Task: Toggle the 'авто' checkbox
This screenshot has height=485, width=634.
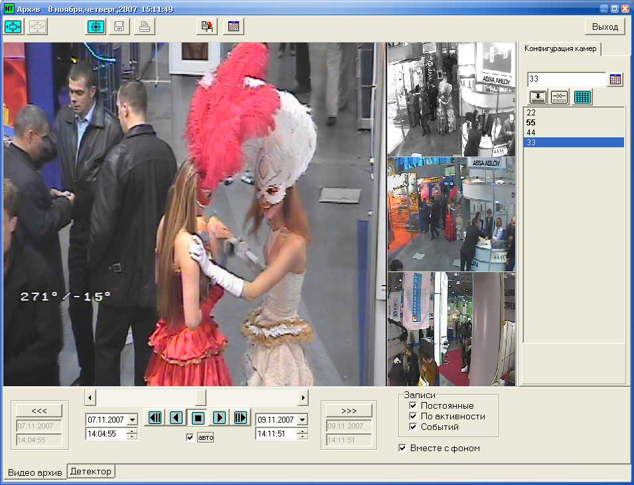Action: click(191, 437)
